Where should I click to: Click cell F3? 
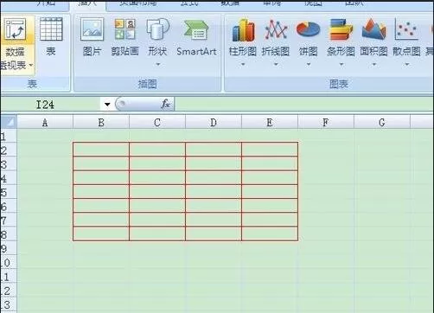(326, 163)
